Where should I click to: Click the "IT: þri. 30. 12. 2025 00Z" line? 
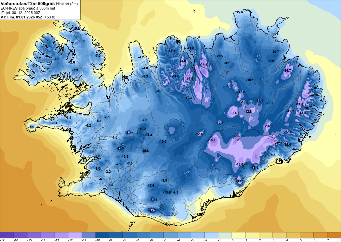(20, 13)
